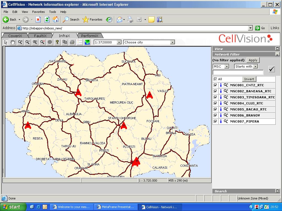This screenshot has height=211, width=282.
Task: Expand the Search panel at the bottom
Action: click(x=278, y=191)
